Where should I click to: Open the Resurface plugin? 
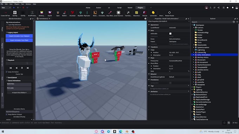point(136,13)
